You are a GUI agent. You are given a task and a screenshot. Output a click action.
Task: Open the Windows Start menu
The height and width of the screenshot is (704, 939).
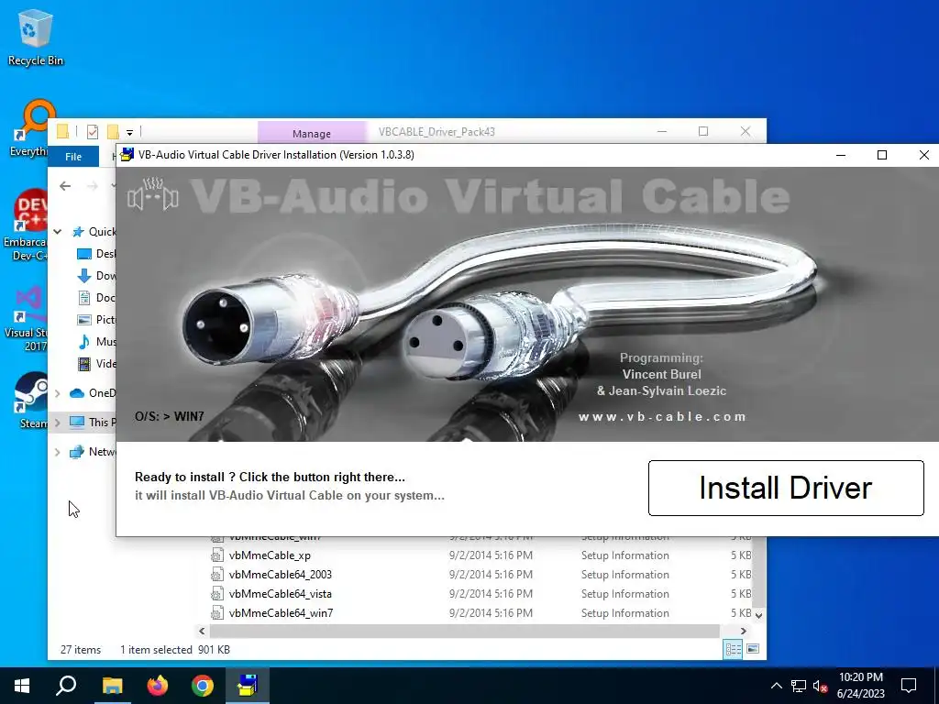pos(22,686)
